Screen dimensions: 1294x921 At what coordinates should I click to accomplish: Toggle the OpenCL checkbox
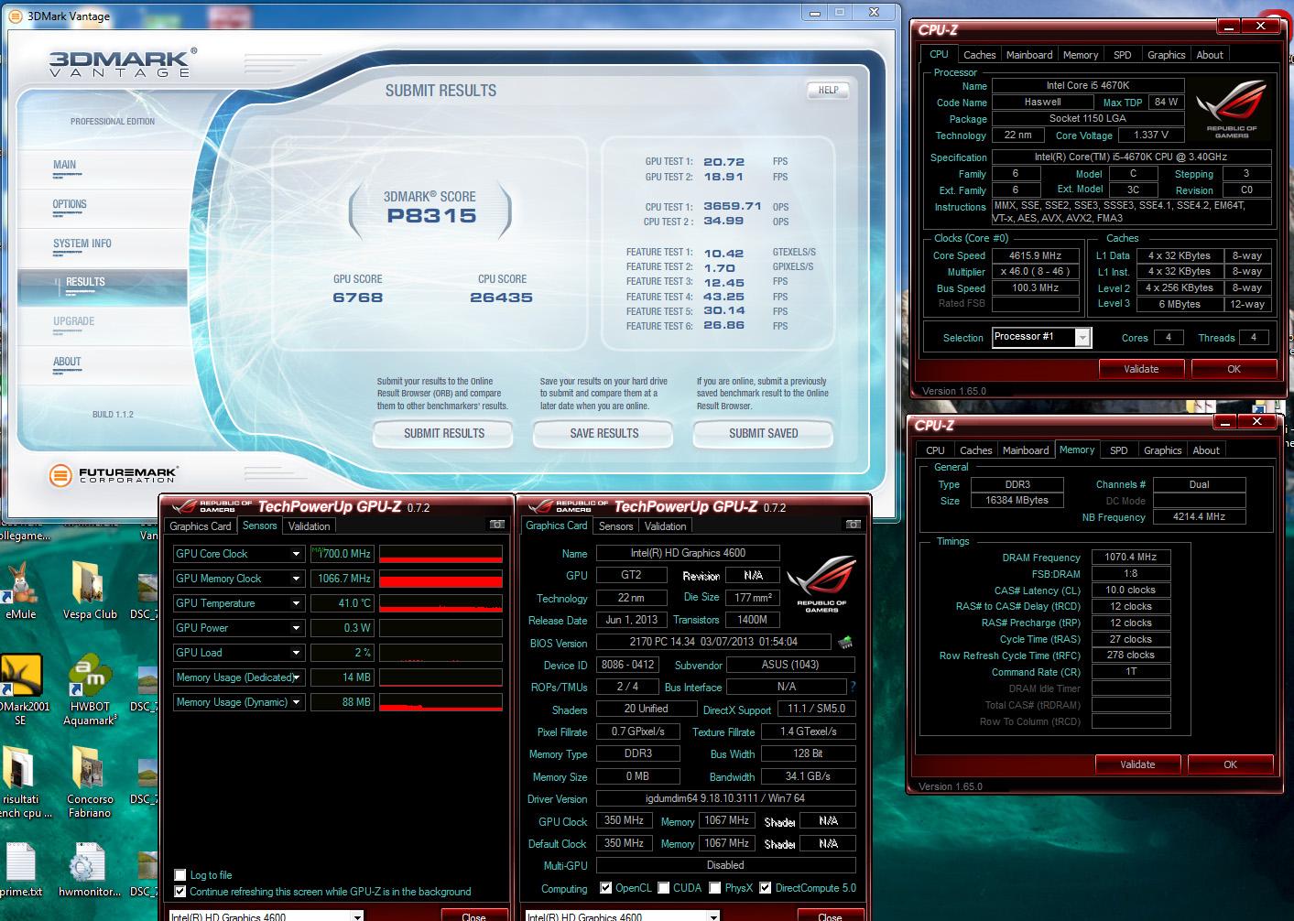click(x=605, y=888)
